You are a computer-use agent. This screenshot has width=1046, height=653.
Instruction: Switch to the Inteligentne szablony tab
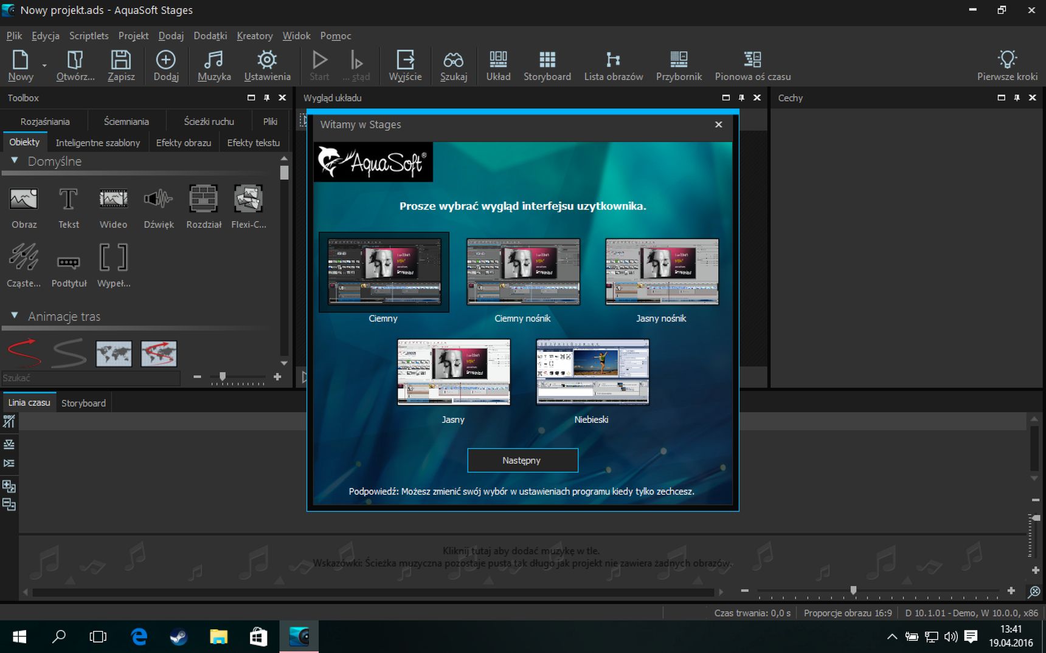click(x=98, y=143)
